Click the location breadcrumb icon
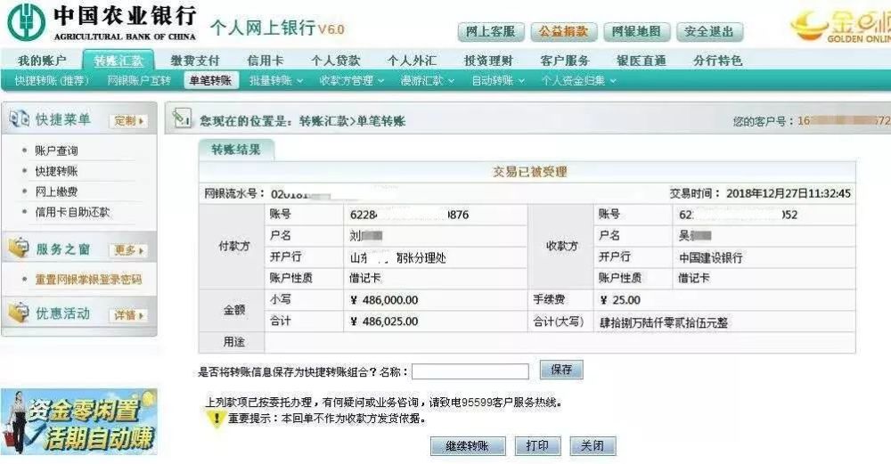The width and height of the screenshot is (891, 464). 182,118
